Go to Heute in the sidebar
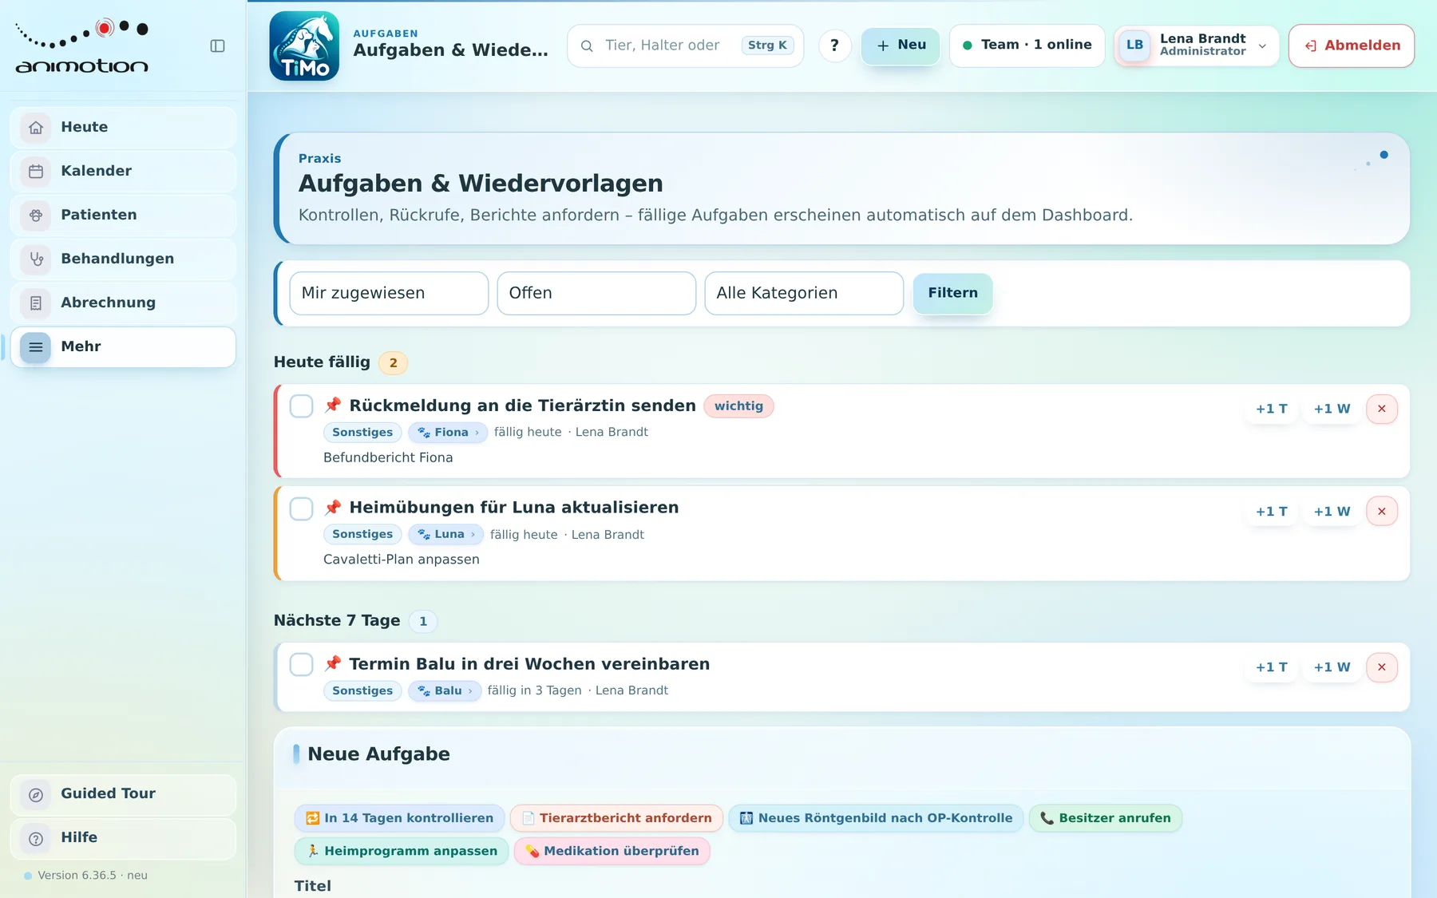Image resolution: width=1437 pixels, height=898 pixels. pos(123,128)
